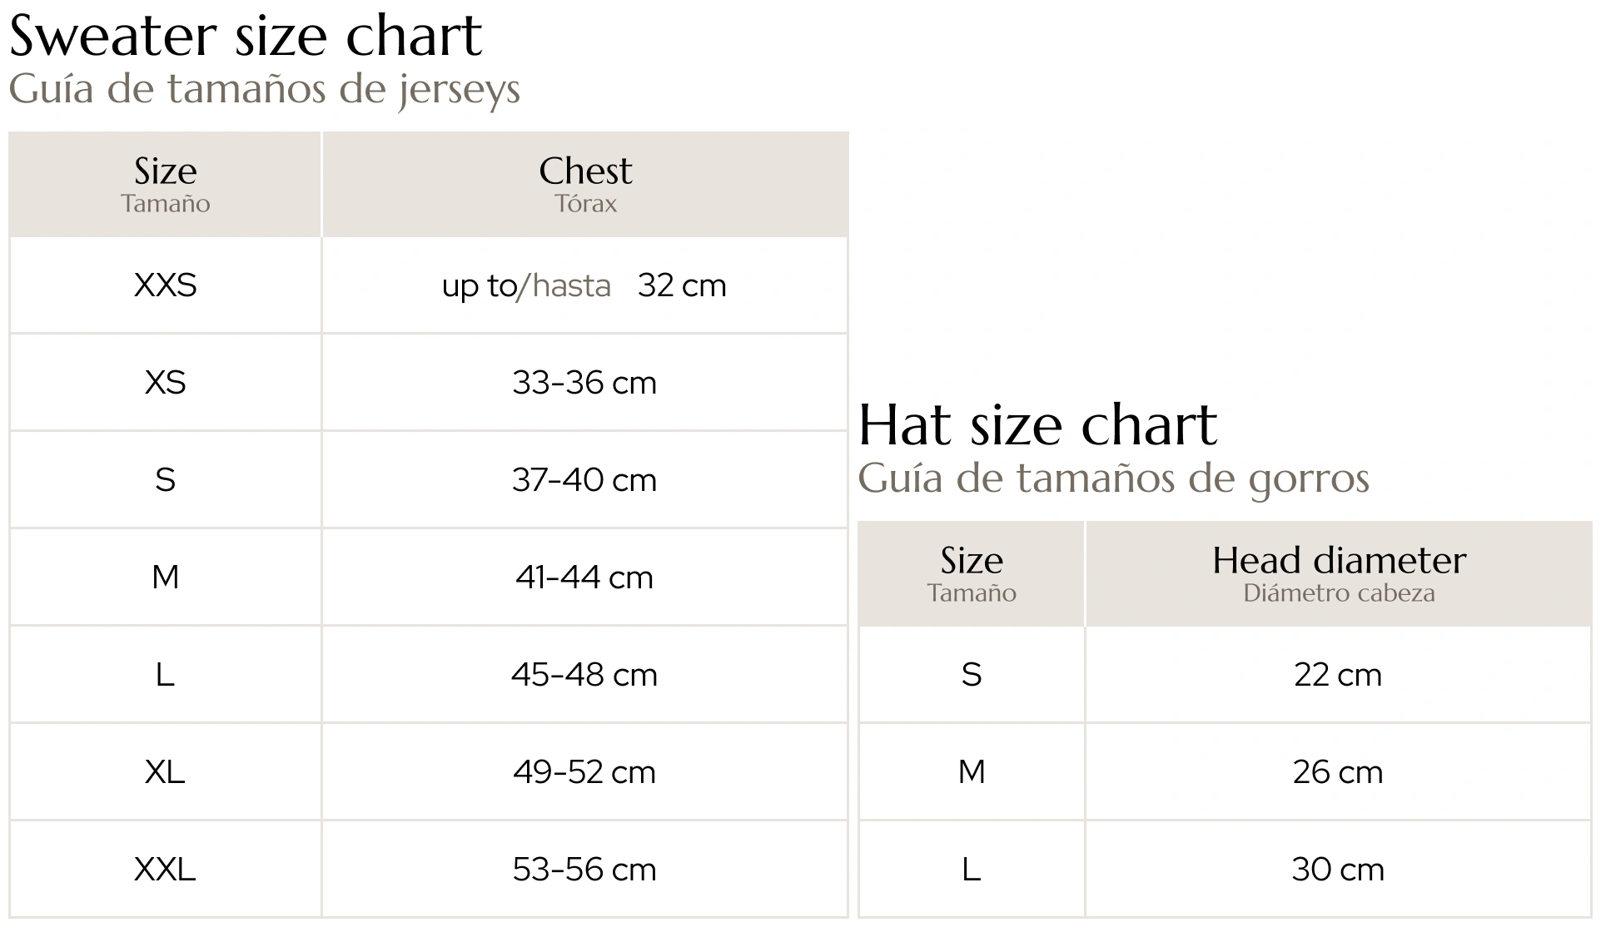Screen dimensions: 1601x927
Task: Select the XL sweater size cell
Action: (165, 772)
